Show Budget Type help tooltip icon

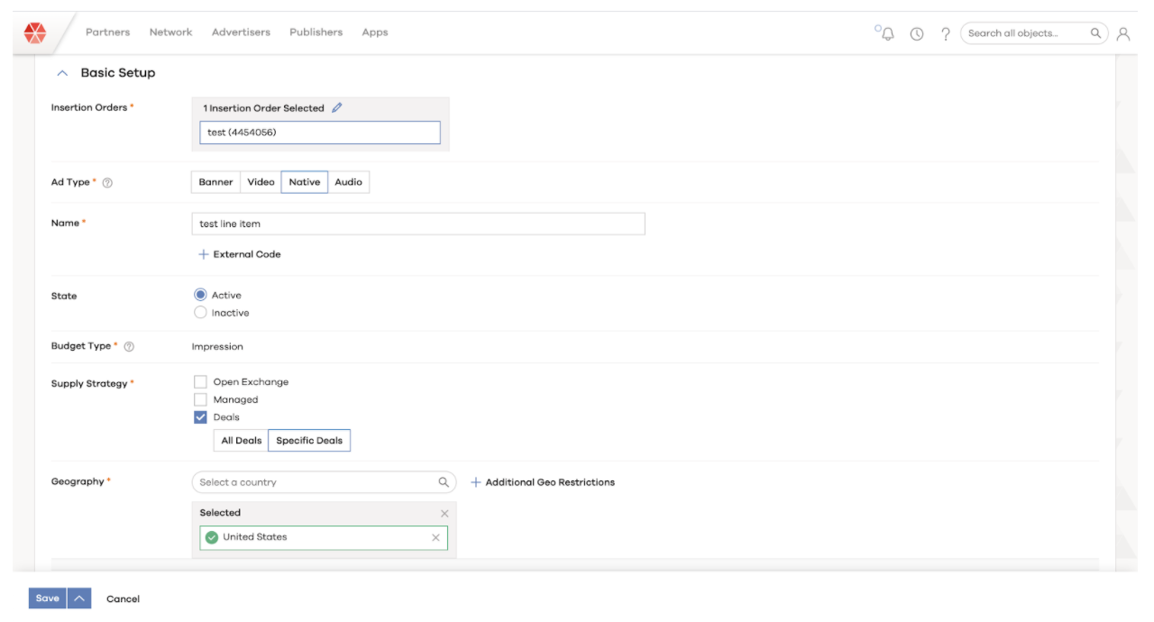[x=129, y=347]
